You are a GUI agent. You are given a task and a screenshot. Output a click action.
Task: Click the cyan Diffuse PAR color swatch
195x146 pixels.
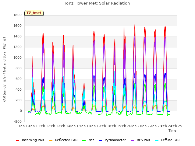point(157,141)
